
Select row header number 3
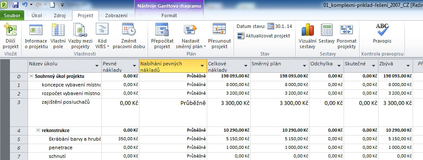pos(19,112)
